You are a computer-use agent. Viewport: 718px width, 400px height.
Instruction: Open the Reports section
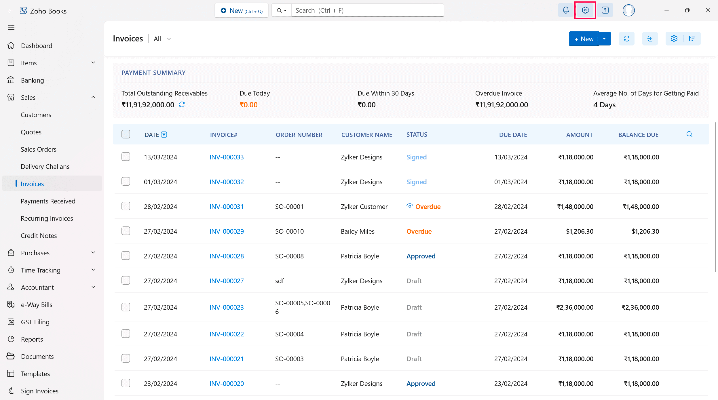[x=32, y=339]
